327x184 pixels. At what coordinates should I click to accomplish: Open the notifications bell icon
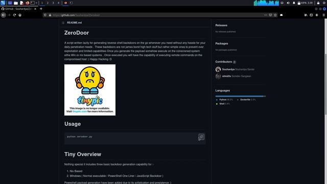(x=294, y=3)
